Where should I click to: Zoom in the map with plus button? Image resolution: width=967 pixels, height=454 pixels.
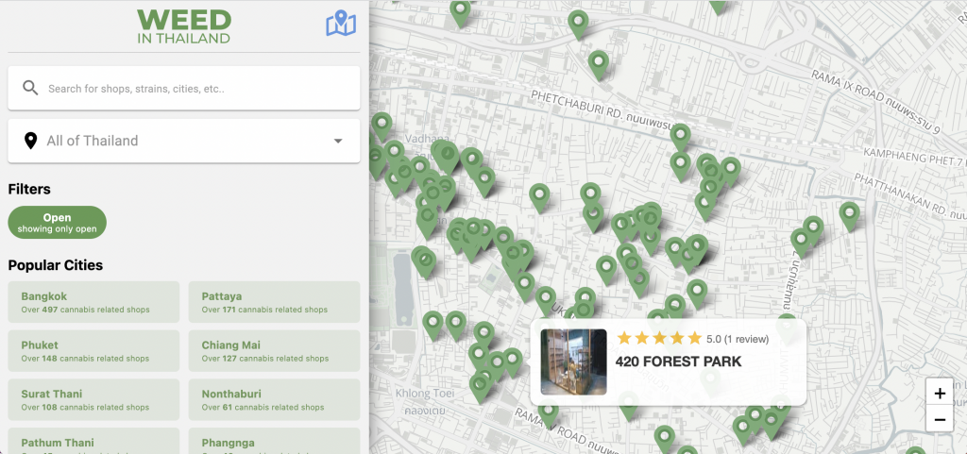[940, 393]
